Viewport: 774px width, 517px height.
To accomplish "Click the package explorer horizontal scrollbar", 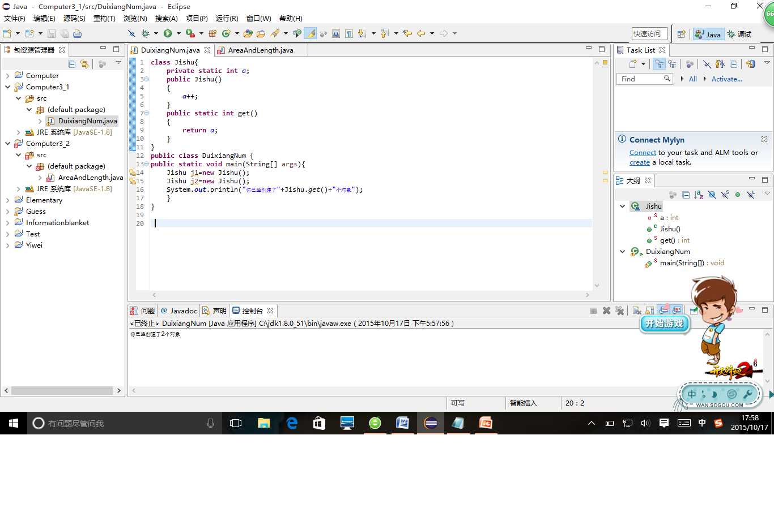I will (x=62, y=390).
